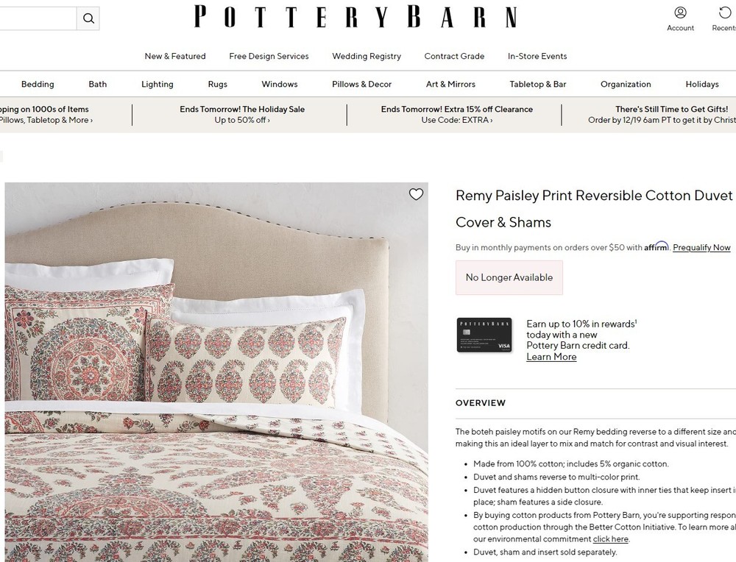Click the Affirm logo
The height and width of the screenshot is (562, 736).
(657, 246)
